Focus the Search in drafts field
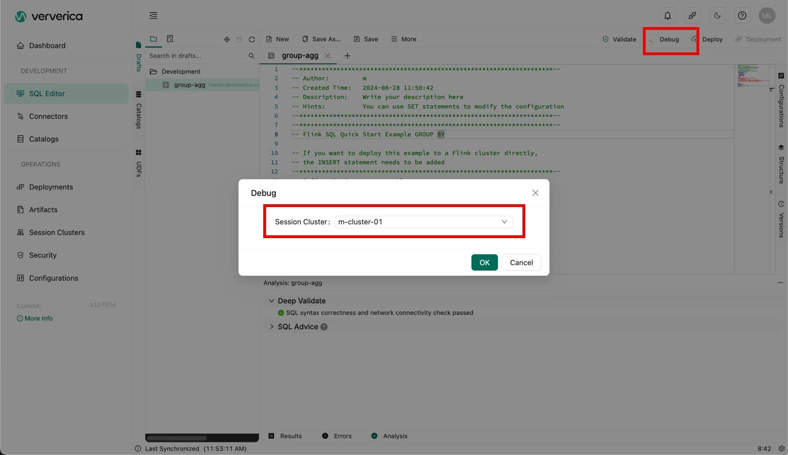 click(x=196, y=56)
